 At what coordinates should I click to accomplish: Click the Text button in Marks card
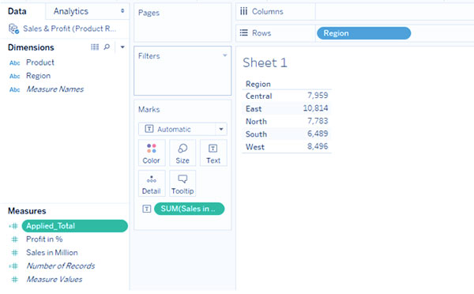point(213,153)
